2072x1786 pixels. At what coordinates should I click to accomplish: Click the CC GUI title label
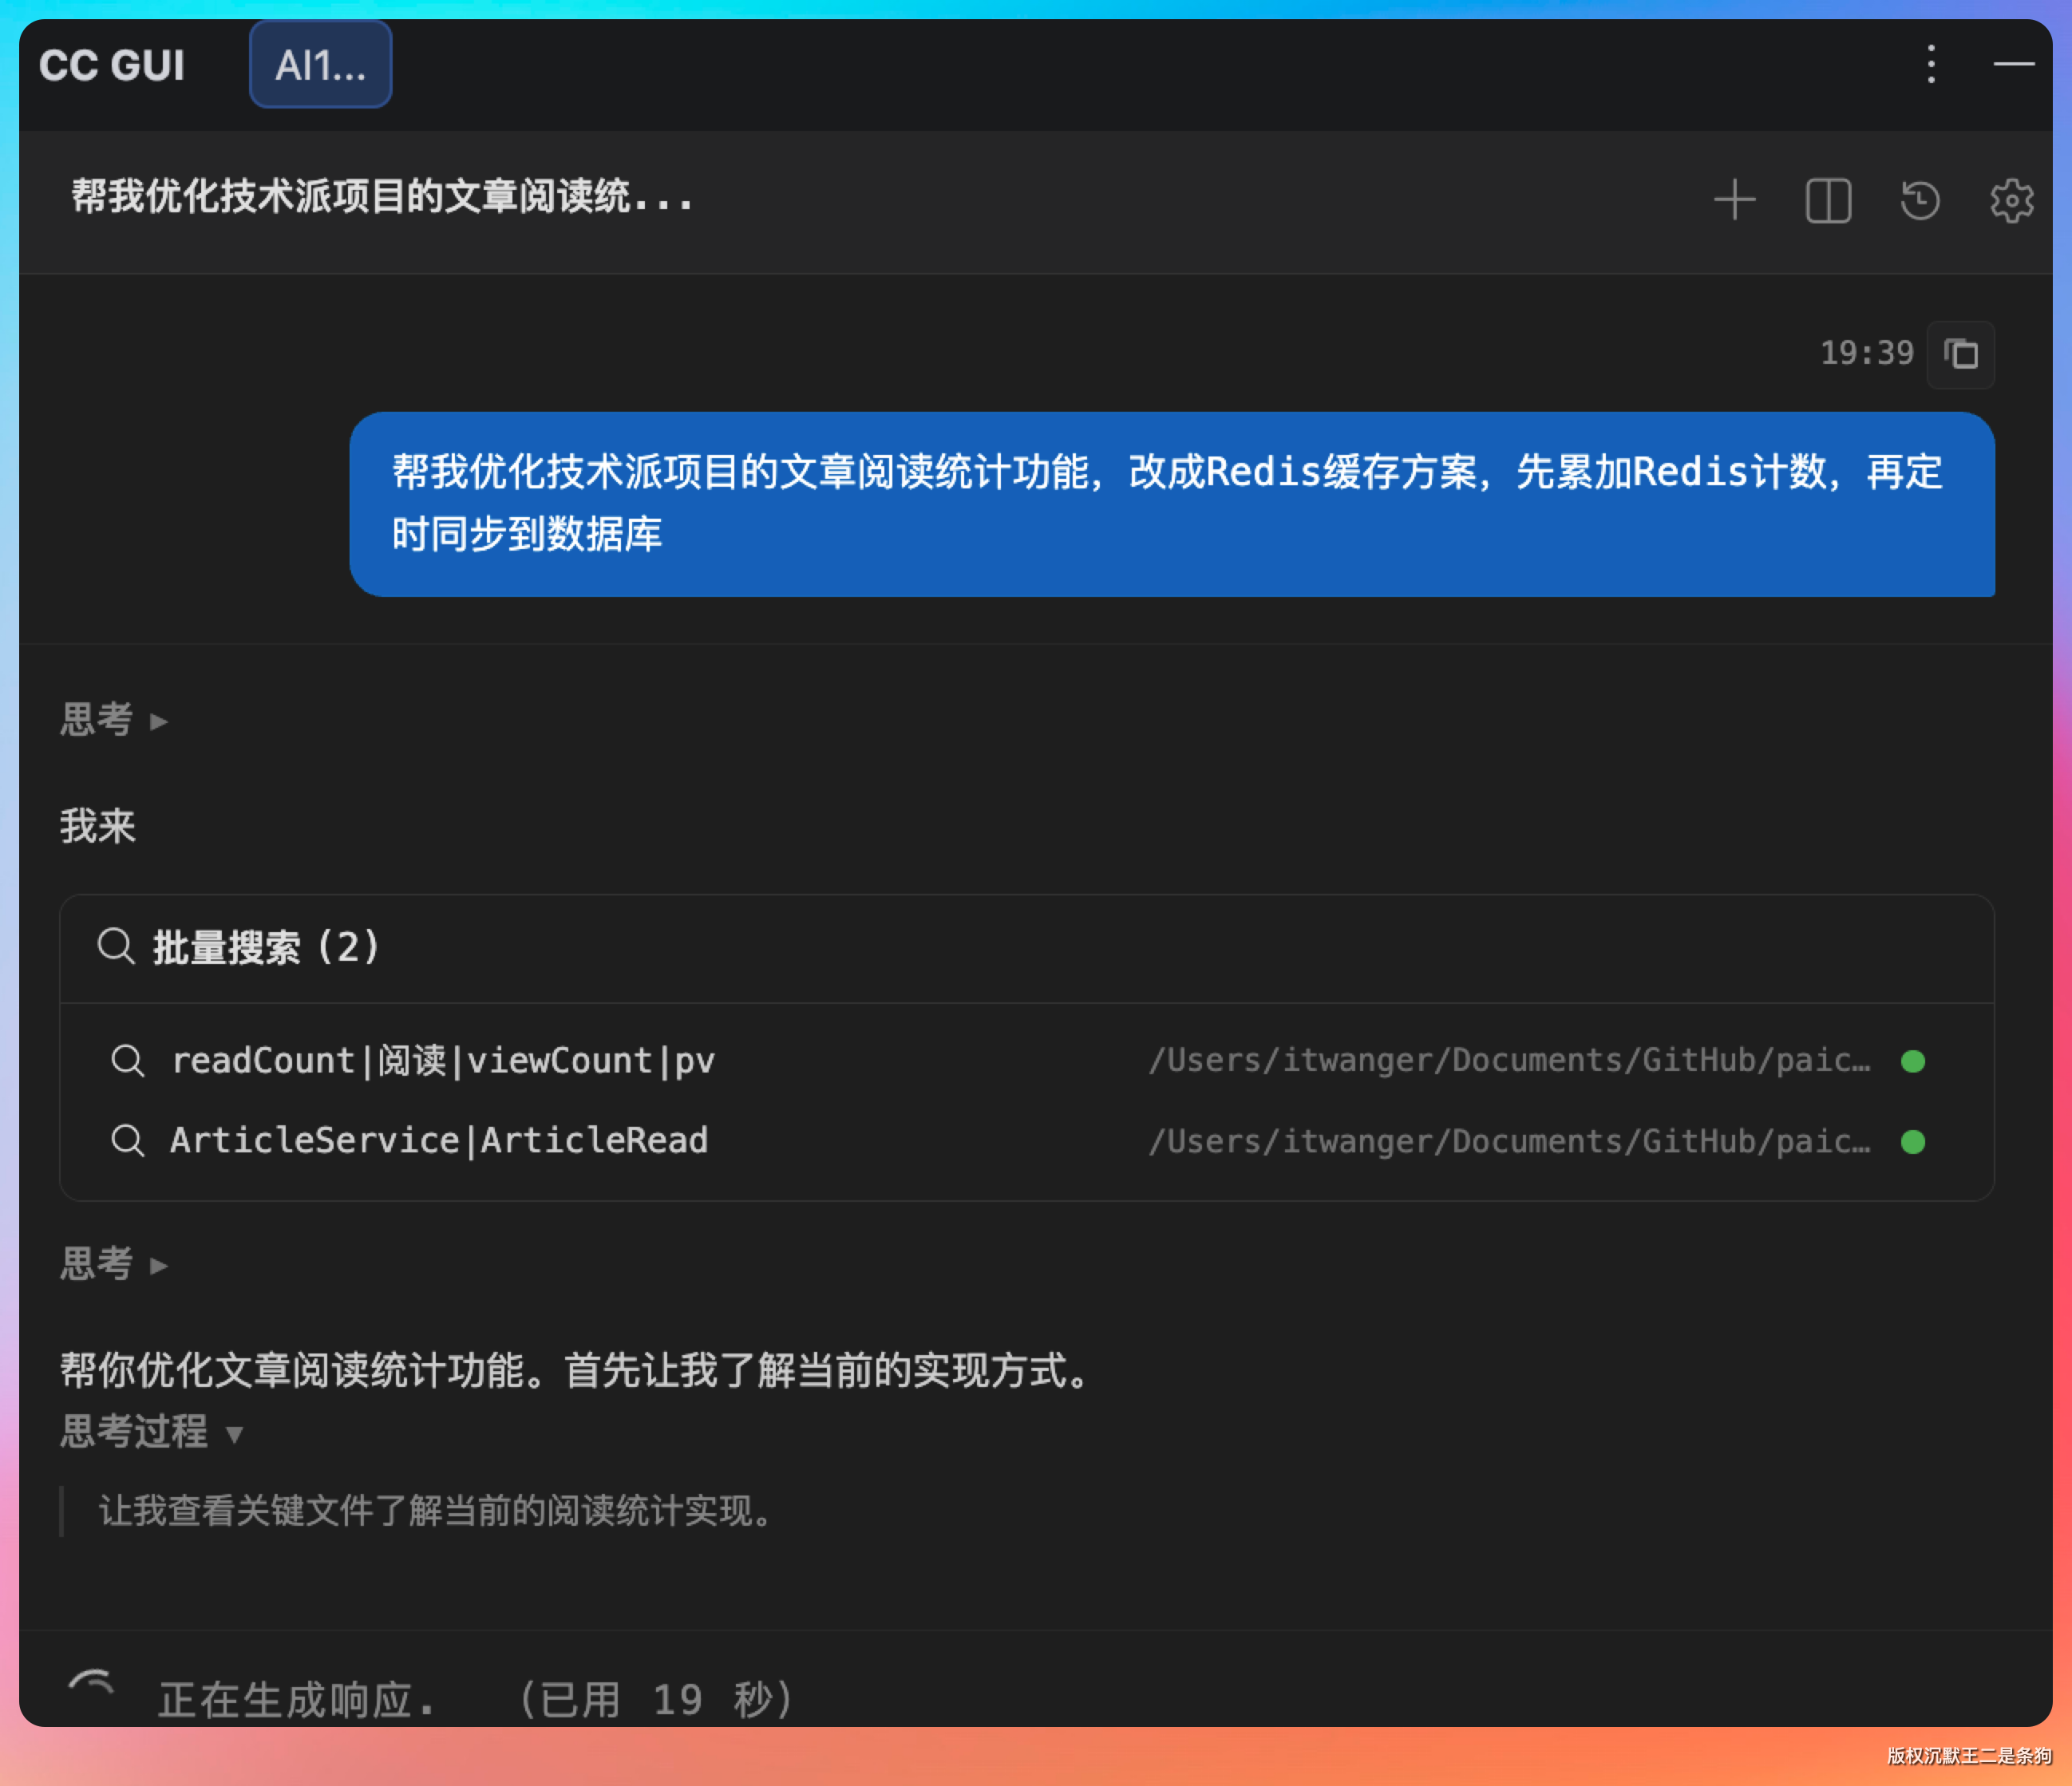click(x=112, y=66)
